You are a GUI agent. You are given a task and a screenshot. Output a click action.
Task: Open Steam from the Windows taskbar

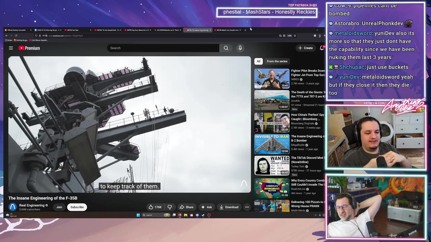click(x=203, y=215)
